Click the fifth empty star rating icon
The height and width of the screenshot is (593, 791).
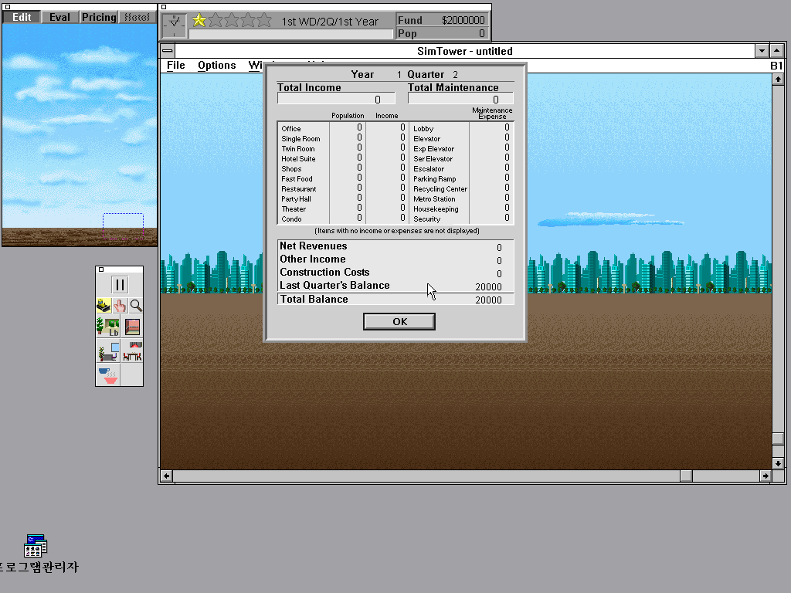click(x=264, y=20)
